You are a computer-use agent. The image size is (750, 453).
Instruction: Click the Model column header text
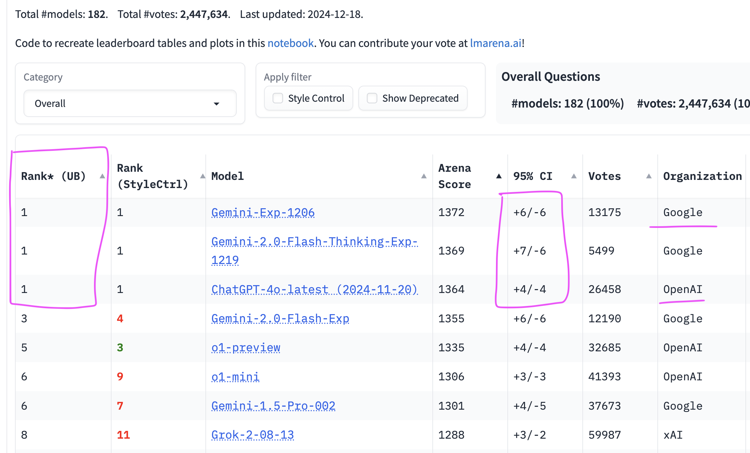(x=227, y=176)
